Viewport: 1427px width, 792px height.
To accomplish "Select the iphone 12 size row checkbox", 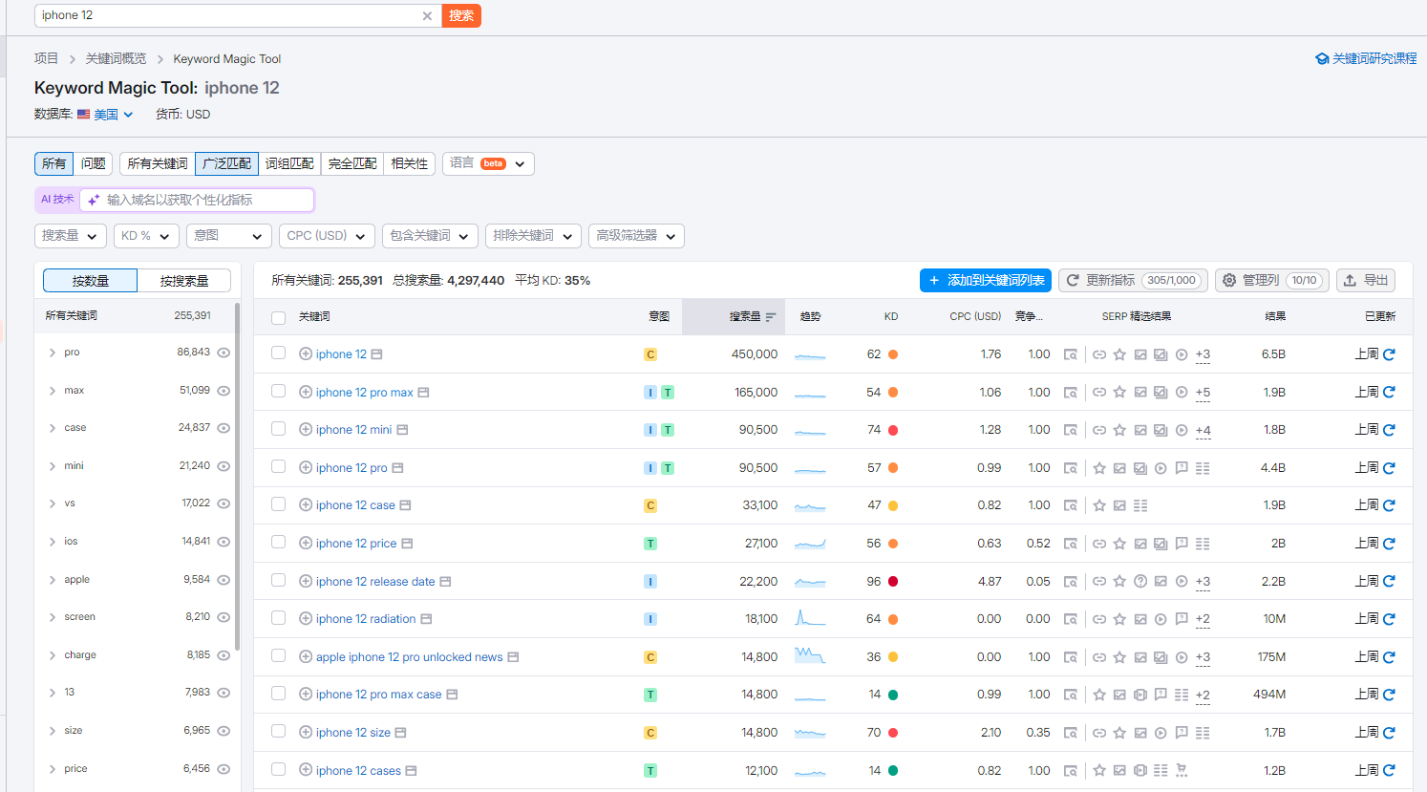I will point(278,731).
